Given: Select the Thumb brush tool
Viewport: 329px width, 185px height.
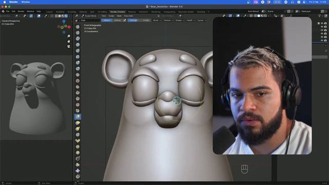Looking at the screenshot, I should coord(78,135).
